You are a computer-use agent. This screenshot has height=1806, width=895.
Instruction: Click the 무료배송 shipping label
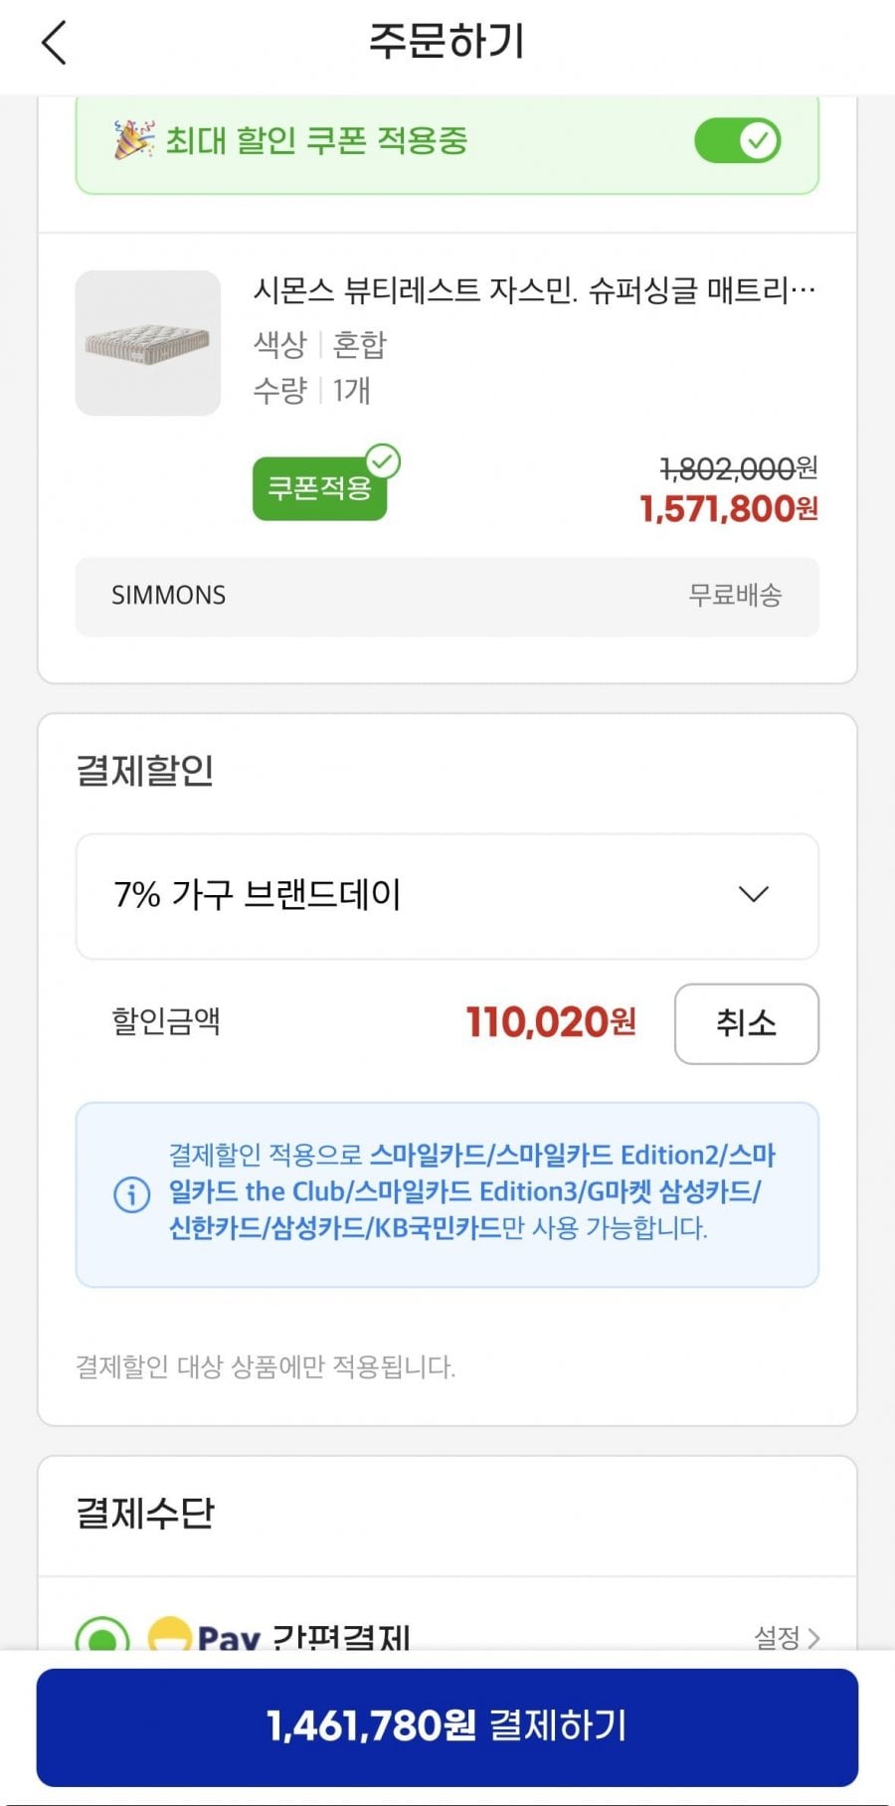point(735,596)
